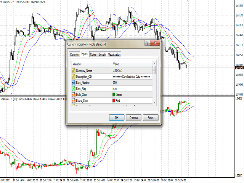Screen dimensions: 244x183
Task: Click the Value column header
Action: pyautogui.click(x=132, y=64)
